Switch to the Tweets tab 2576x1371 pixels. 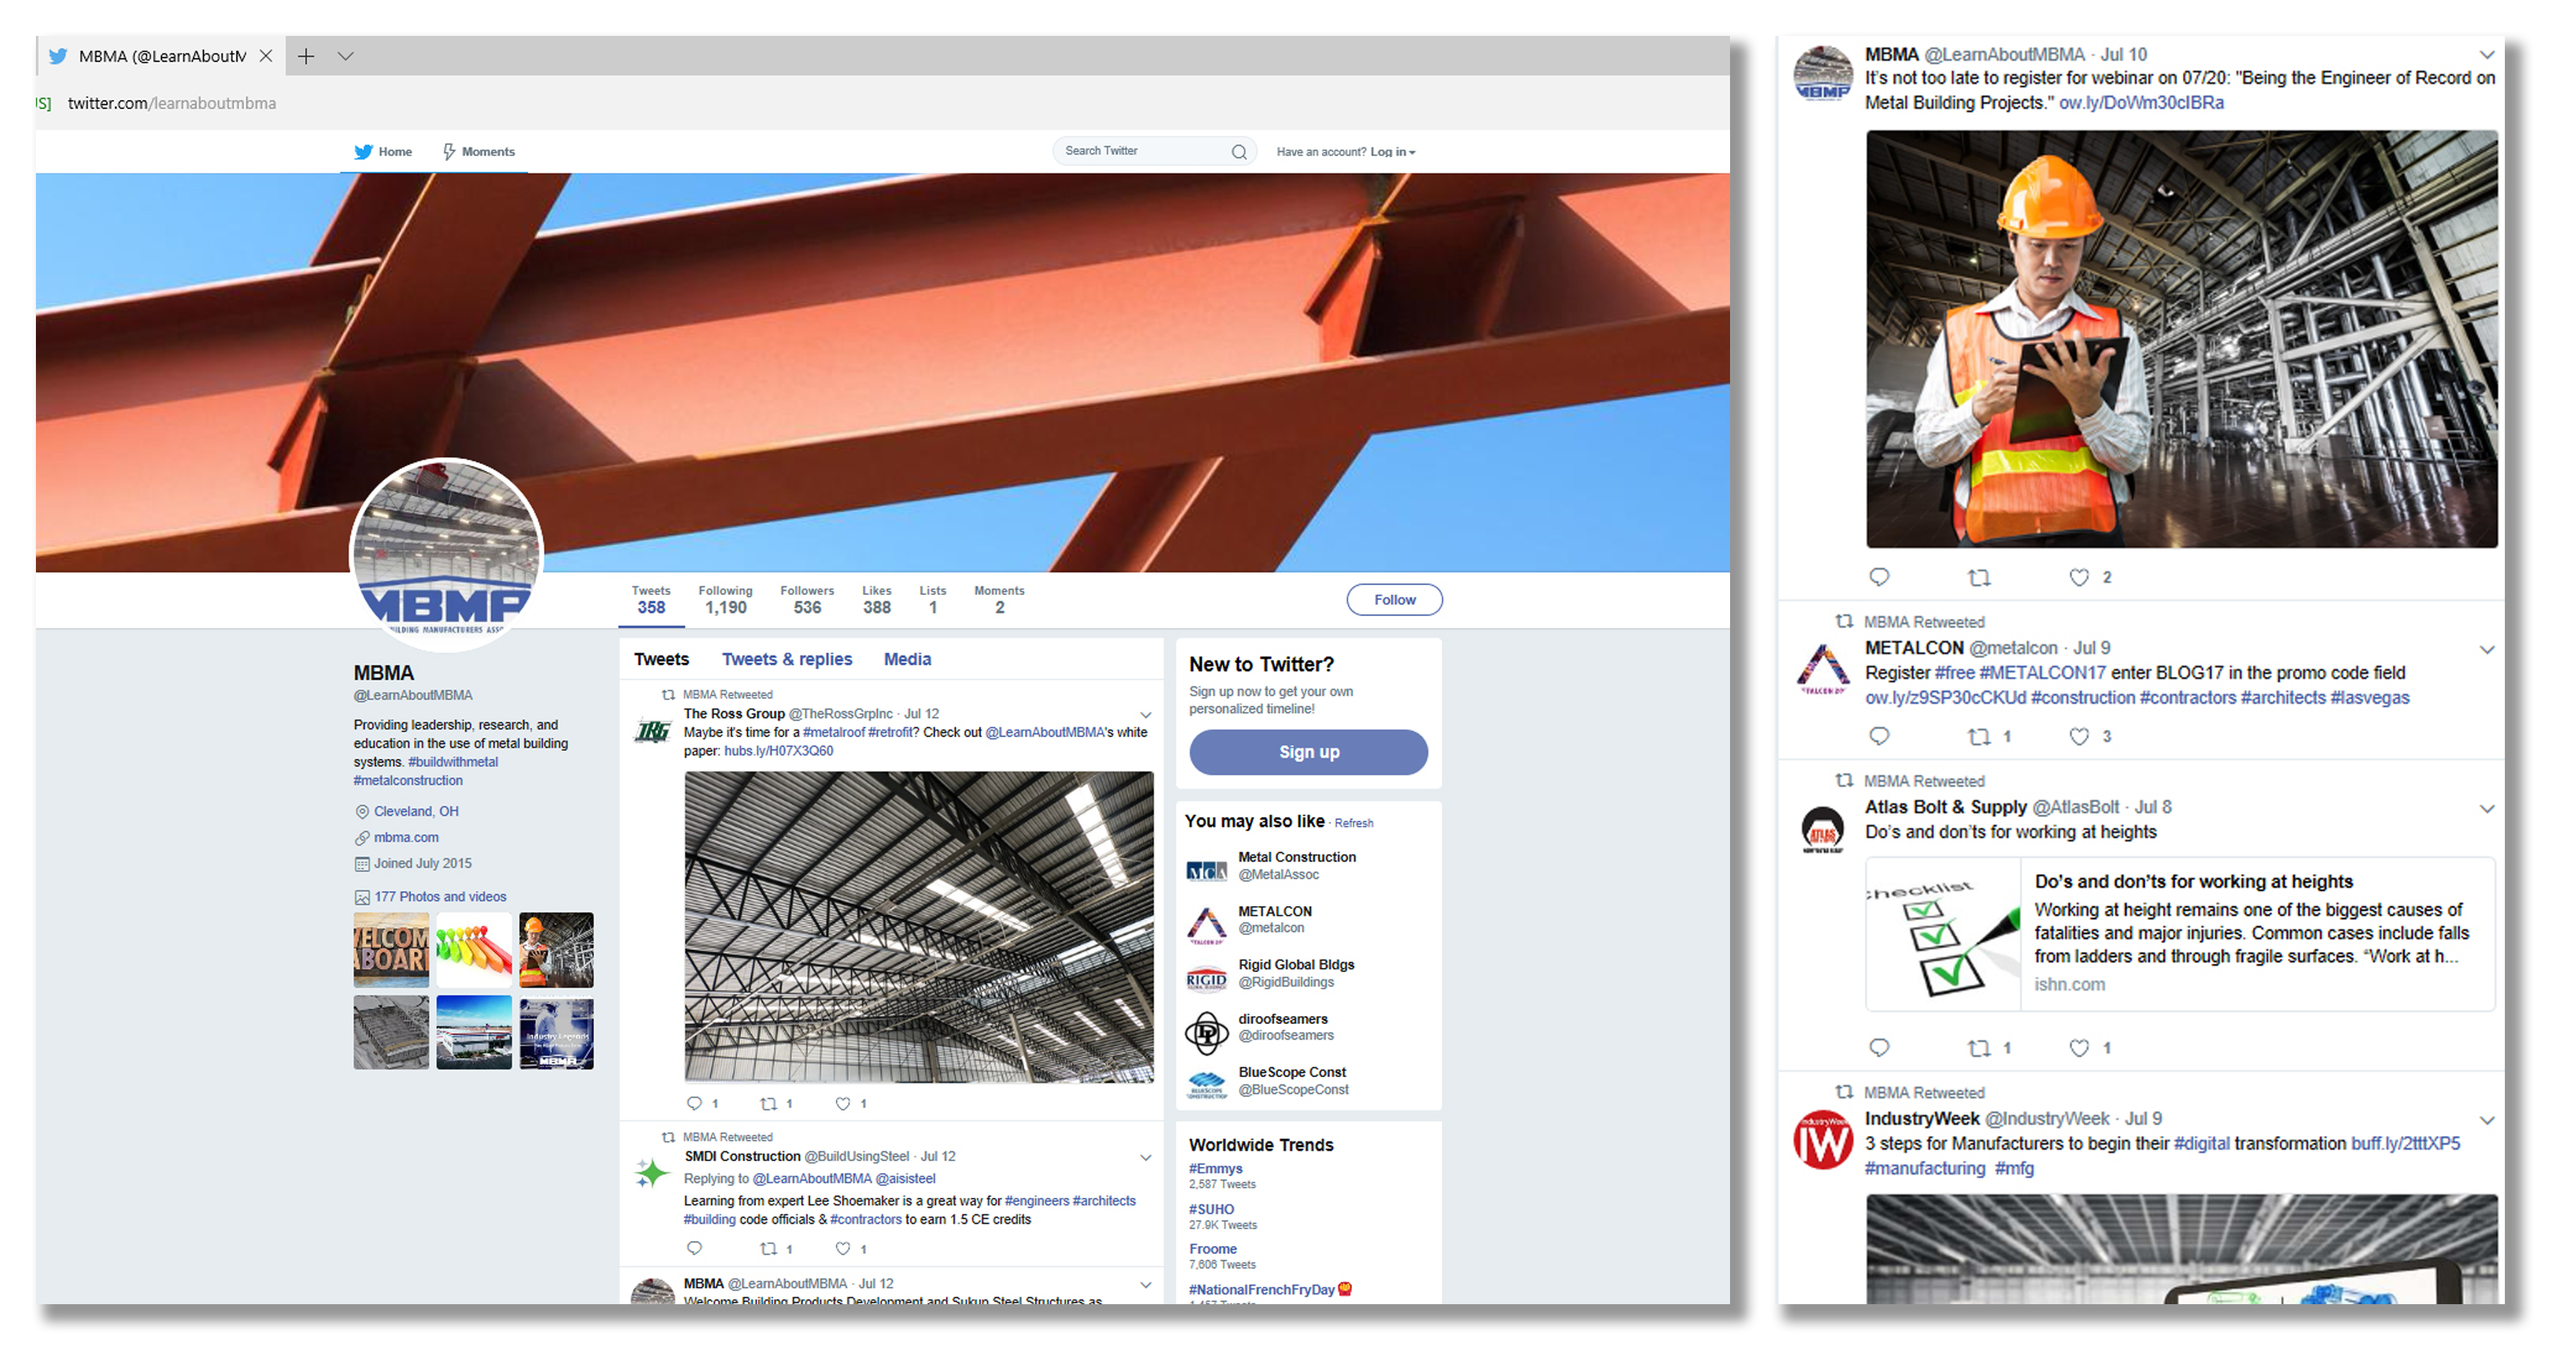(x=661, y=659)
